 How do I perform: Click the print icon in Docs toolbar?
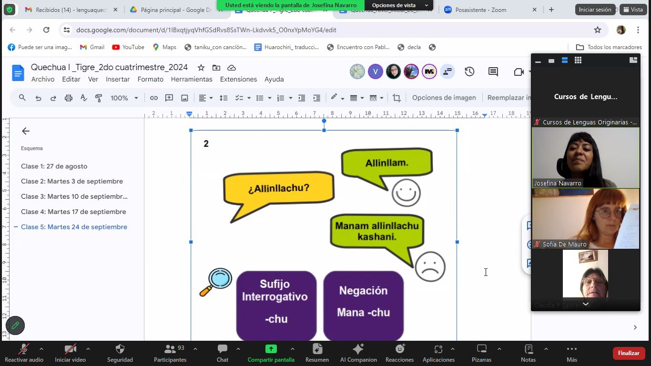(x=68, y=98)
